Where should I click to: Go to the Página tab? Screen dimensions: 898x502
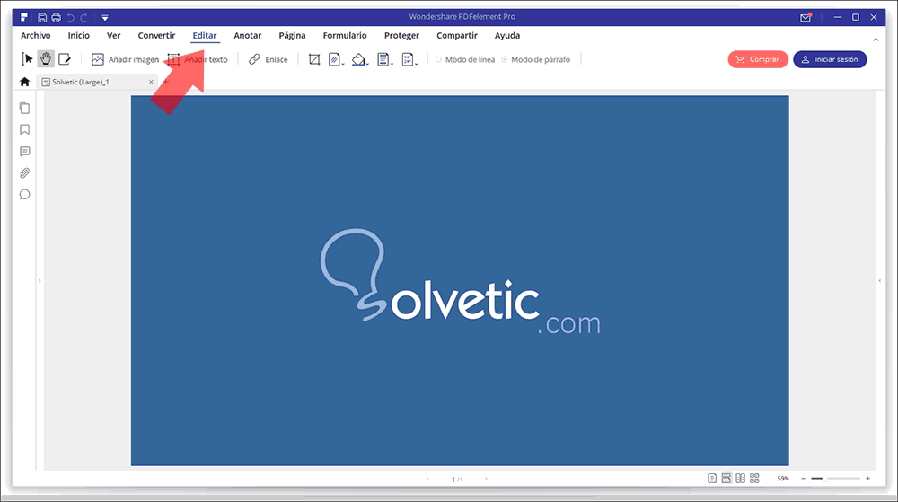pos(292,36)
